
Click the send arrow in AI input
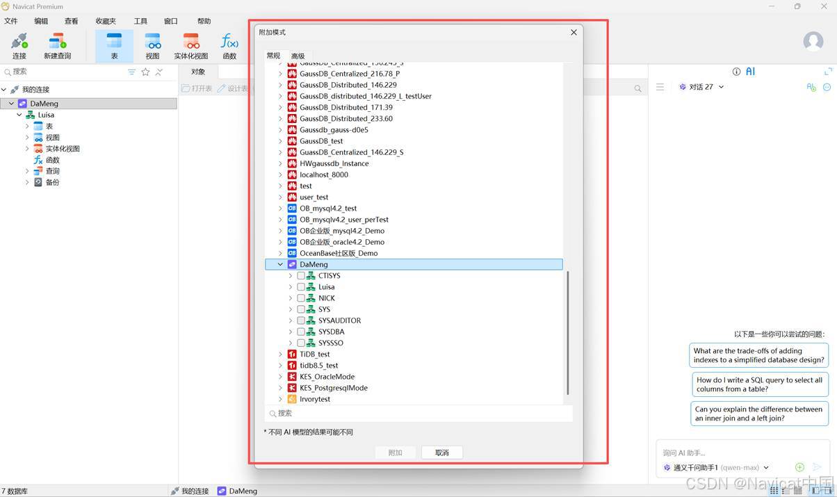(817, 467)
